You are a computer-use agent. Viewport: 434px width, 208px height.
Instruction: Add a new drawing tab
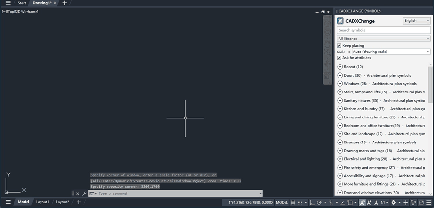[x=64, y=3]
